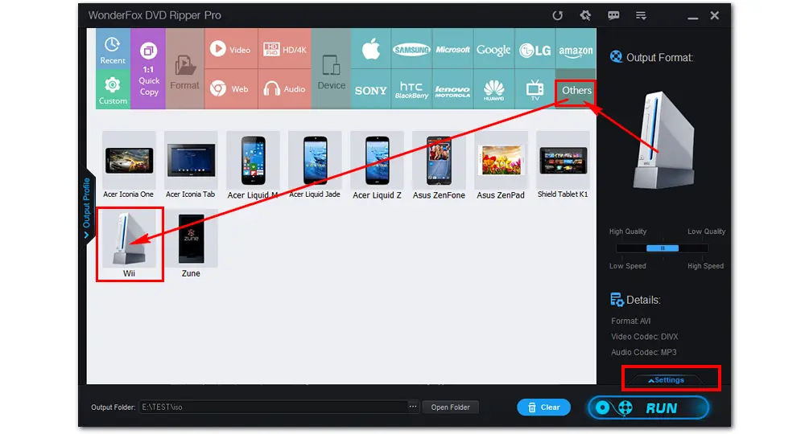Open the Format category
The height and width of the screenshot is (434, 805).
pos(185,68)
